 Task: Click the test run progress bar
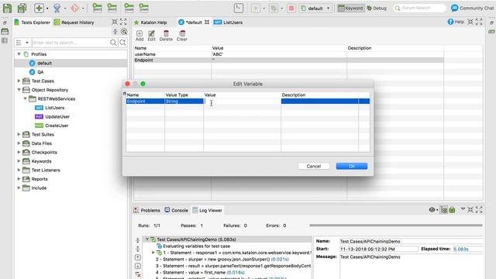pyautogui.click(x=396, y=226)
